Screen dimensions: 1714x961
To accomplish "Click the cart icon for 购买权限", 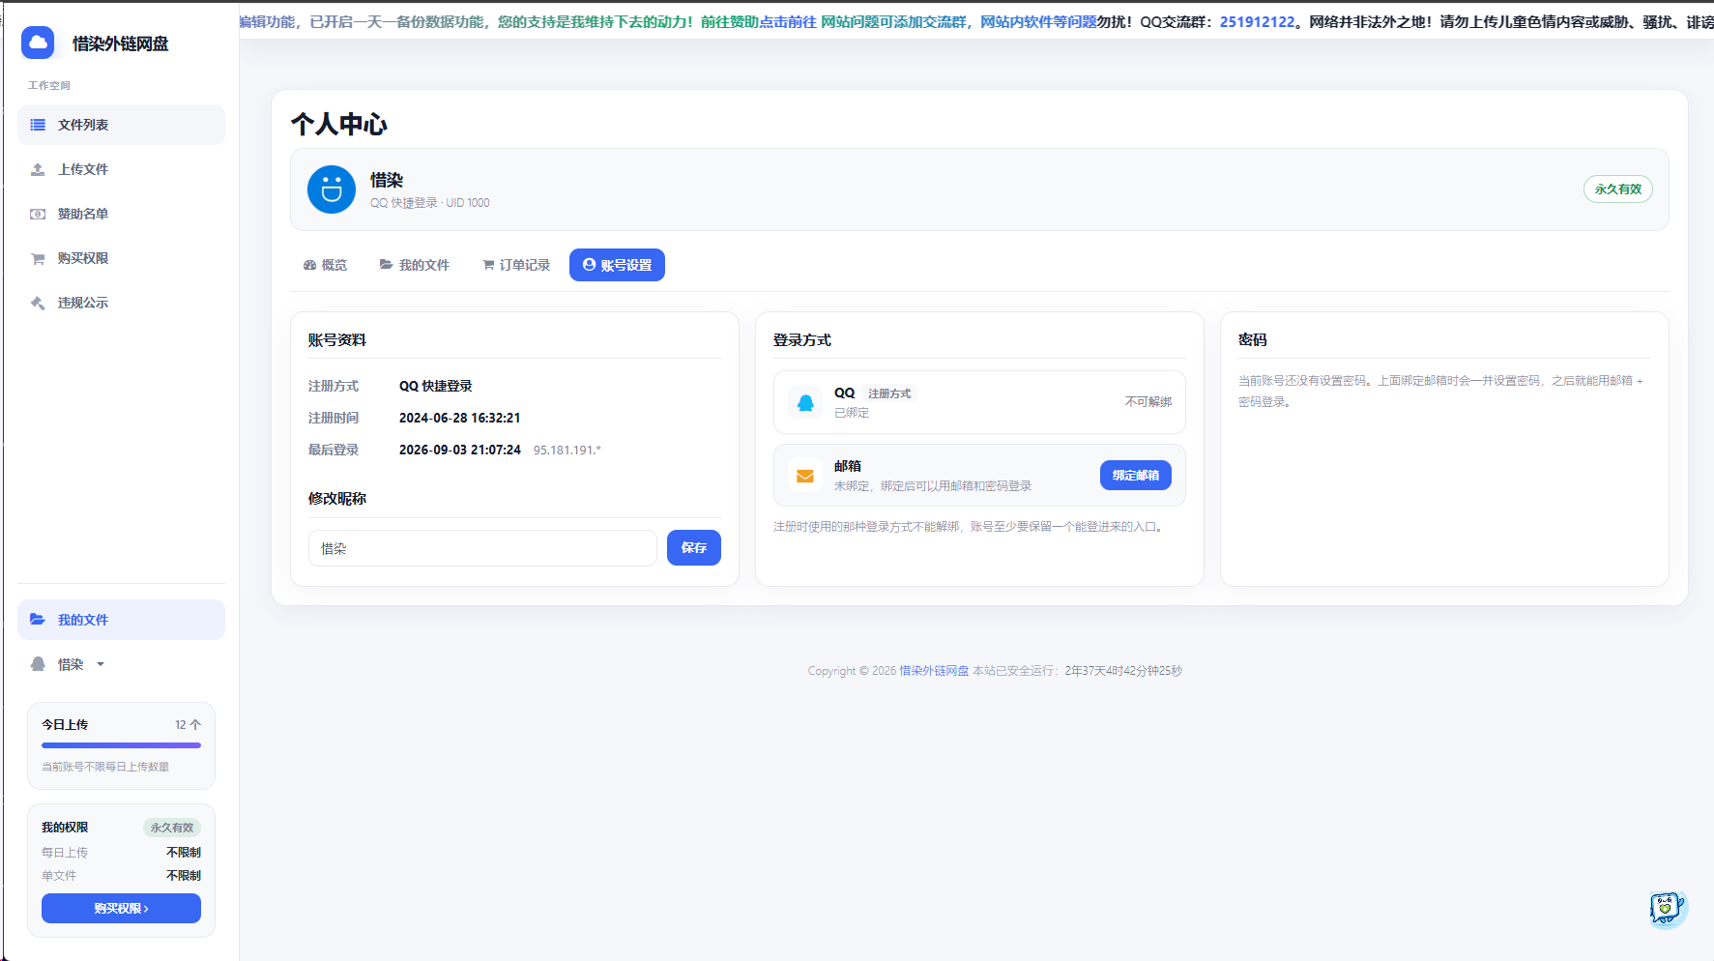I will click(x=38, y=258).
